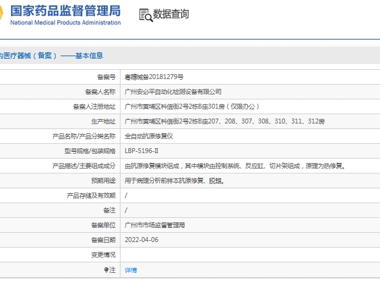The image size is (380, 284).
Task: Select record number 粤穗械备20181279号
Action: pos(154,77)
